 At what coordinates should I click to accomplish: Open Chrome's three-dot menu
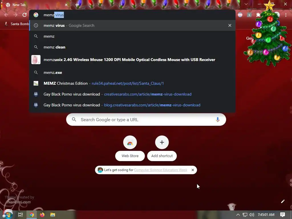(x=286, y=15)
